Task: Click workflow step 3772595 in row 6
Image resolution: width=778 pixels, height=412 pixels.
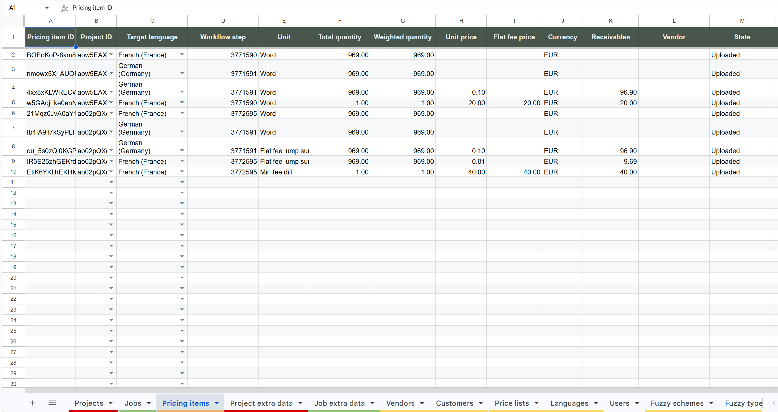Action: click(223, 114)
